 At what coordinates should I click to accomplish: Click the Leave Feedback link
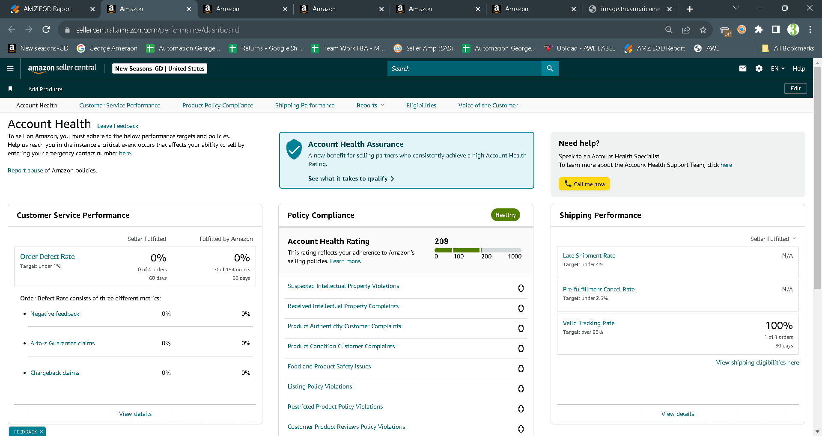(x=118, y=126)
